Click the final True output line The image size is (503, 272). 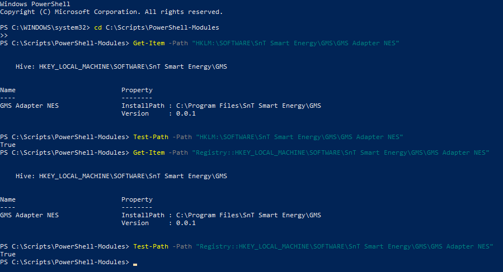tap(8, 254)
